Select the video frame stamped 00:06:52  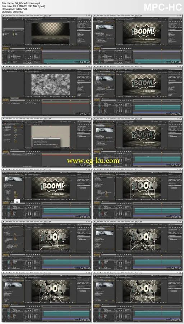(x=46, y=245)
